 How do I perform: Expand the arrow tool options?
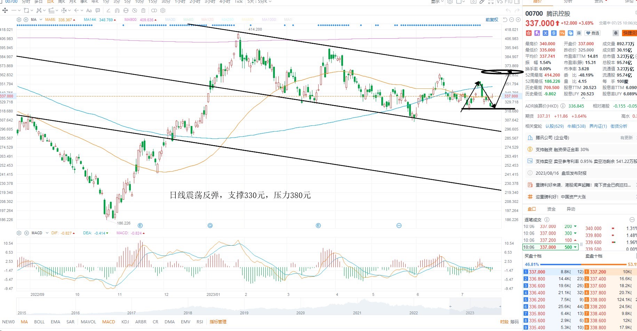pyautogui.click(x=82, y=10)
